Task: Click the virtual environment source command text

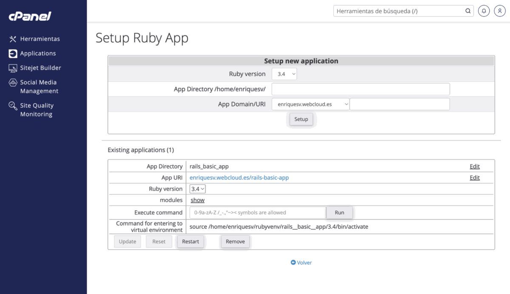Action: [279, 227]
